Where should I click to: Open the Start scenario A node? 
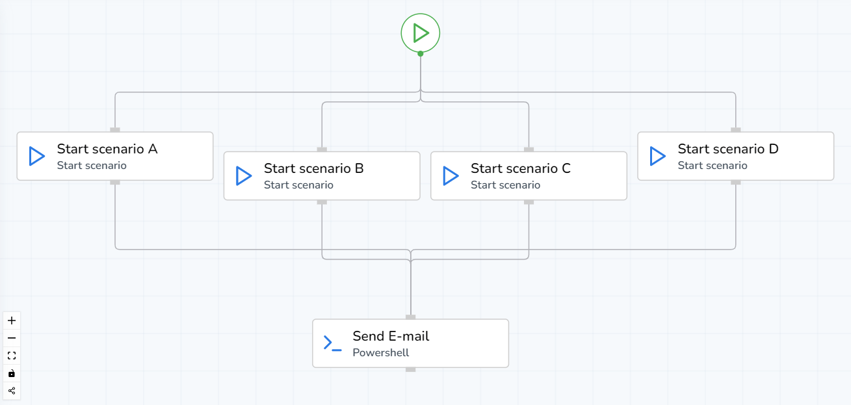click(x=114, y=155)
